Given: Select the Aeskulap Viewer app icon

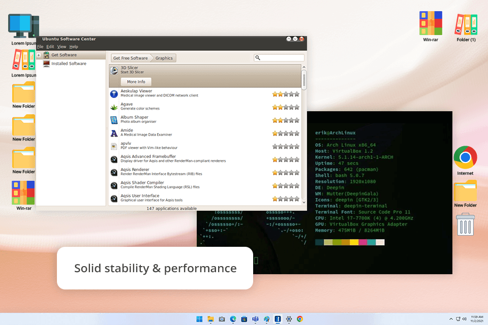Looking at the screenshot, I should tap(114, 93).
